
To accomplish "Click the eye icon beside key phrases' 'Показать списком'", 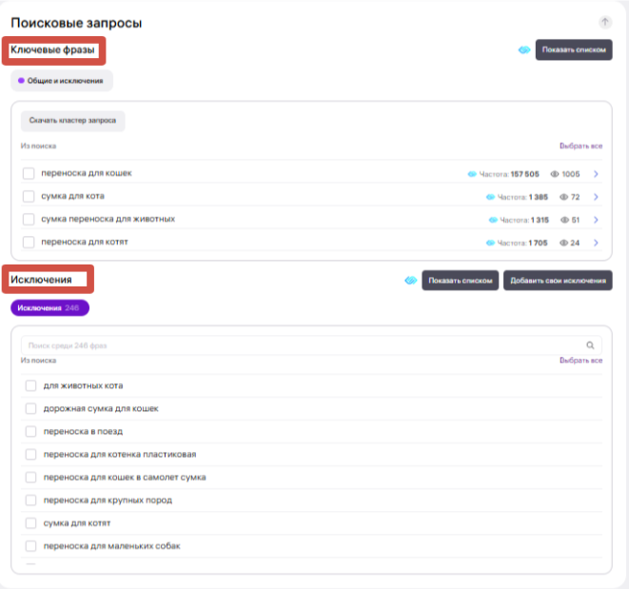I will point(523,50).
